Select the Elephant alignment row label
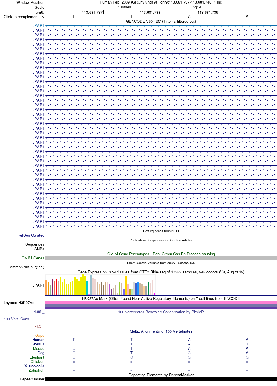This screenshot has height=386, width=277. click(37, 357)
